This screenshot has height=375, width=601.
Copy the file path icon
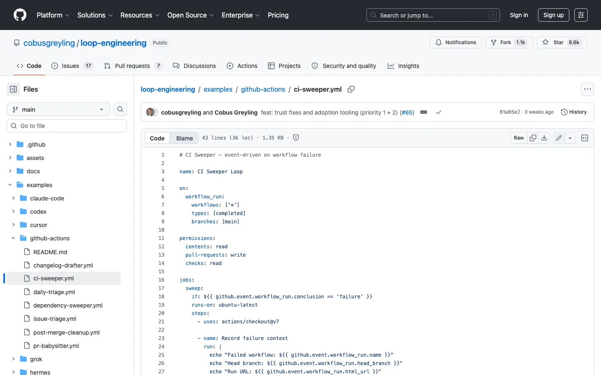point(351,89)
